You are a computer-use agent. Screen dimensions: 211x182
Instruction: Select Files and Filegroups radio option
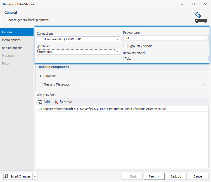pyautogui.click(x=41, y=84)
